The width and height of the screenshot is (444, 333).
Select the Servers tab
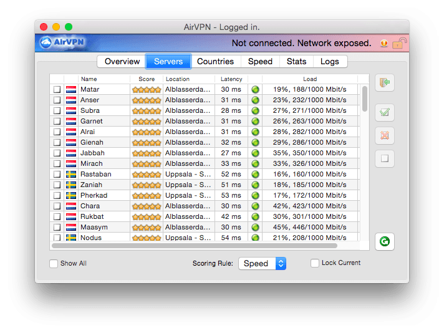tap(168, 62)
